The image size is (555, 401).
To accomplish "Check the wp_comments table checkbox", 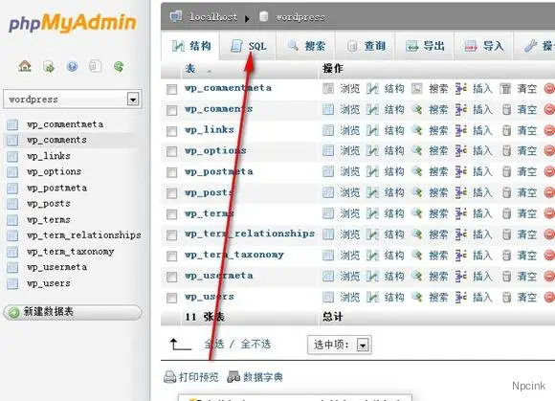I will pos(171,110).
